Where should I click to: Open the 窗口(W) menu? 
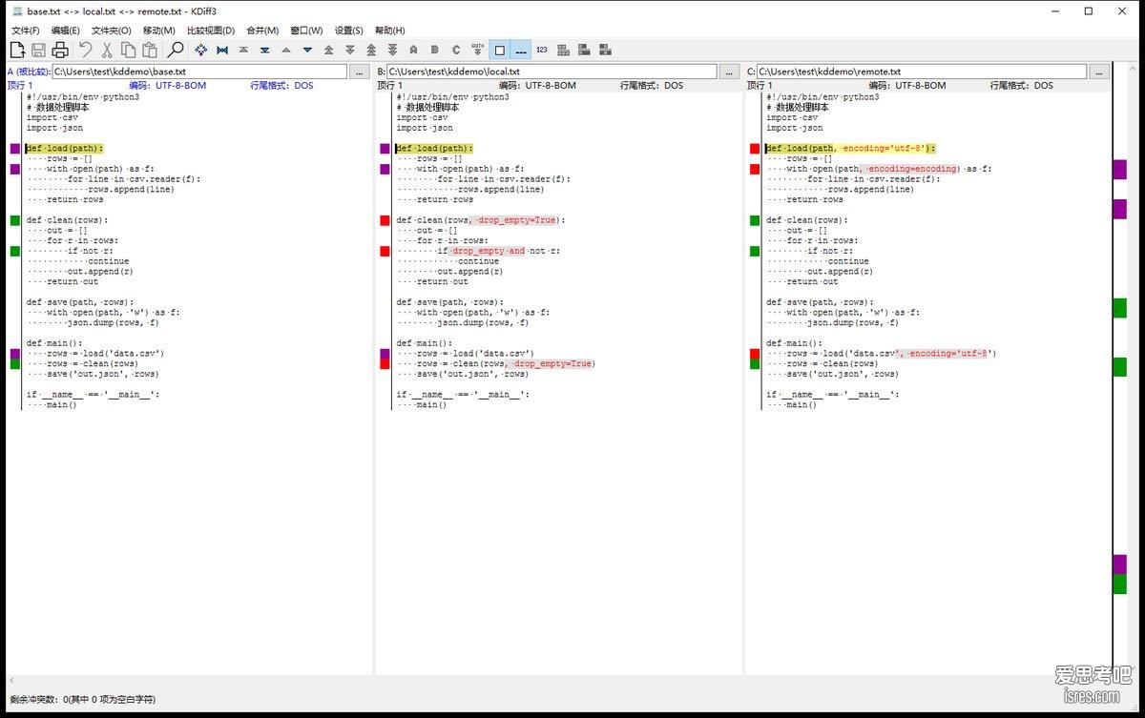point(306,31)
